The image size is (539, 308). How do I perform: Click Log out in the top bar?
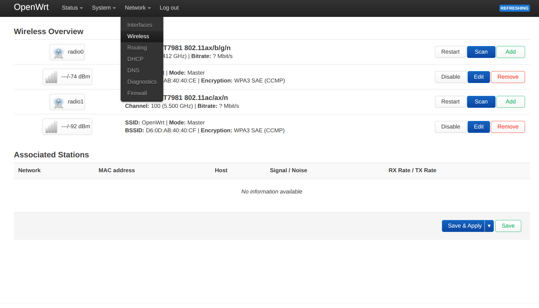pyautogui.click(x=169, y=8)
